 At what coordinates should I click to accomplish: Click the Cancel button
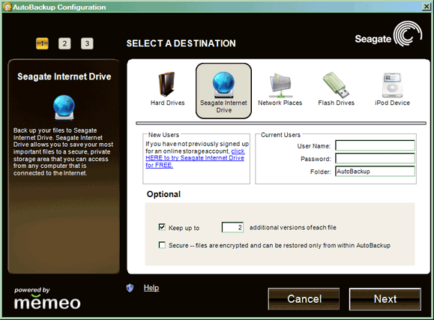pyautogui.click(x=304, y=299)
